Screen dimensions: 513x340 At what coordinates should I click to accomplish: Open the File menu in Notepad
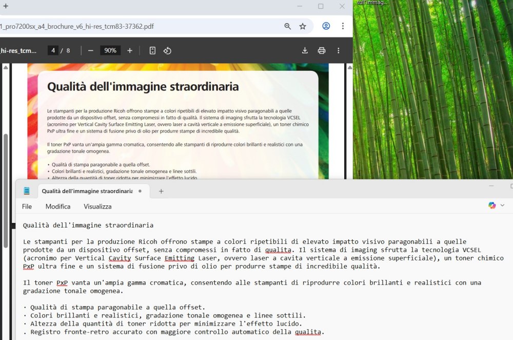(x=27, y=206)
